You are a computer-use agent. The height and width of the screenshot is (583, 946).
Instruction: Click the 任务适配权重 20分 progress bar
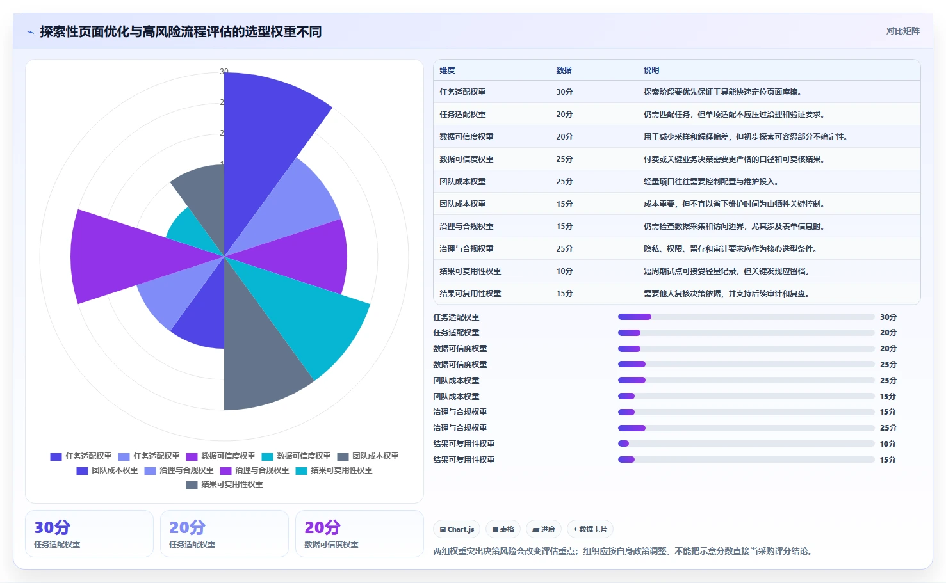(x=746, y=333)
